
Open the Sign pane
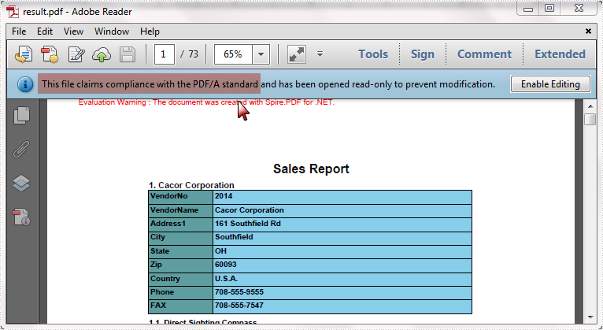click(422, 54)
